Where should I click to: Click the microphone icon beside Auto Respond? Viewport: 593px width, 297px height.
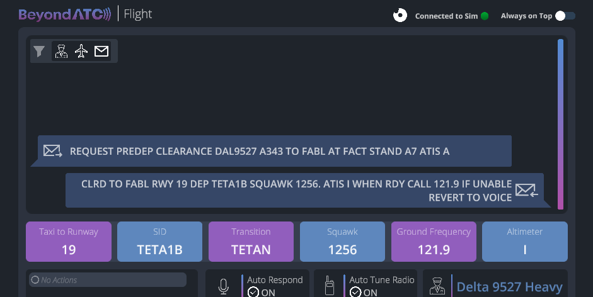click(224, 286)
